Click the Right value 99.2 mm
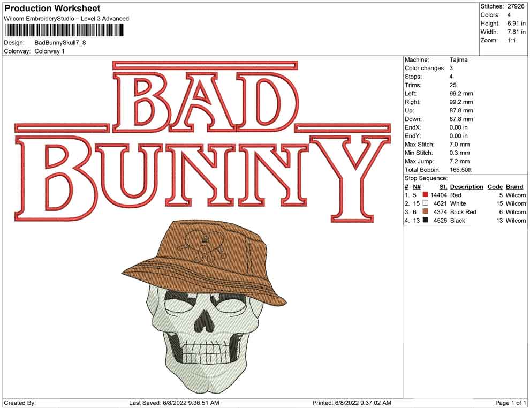This screenshot has height=408, width=530. [x=461, y=102]
